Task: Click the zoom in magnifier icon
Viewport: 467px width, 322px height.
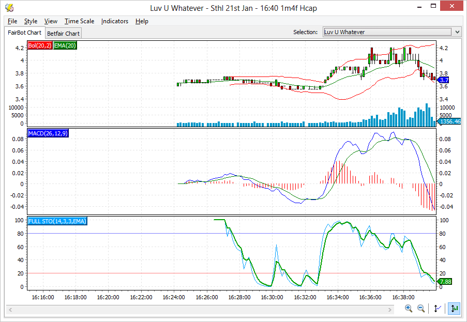Action: click(409, 309)
